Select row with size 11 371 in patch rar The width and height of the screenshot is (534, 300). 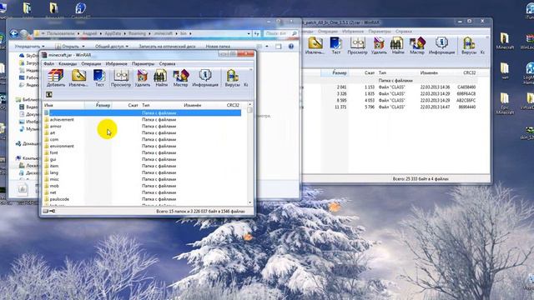point(390,107)
